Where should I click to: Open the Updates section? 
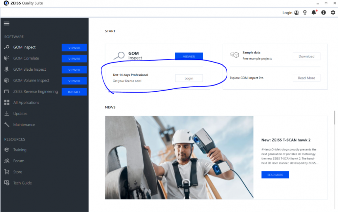coord(20,114)
